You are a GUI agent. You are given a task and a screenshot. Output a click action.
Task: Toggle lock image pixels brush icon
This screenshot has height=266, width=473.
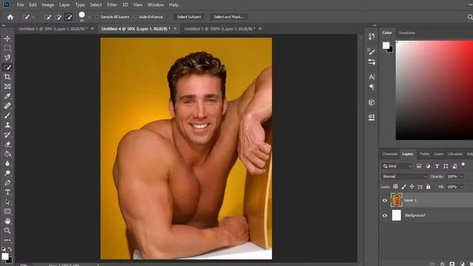click(404, 187)
